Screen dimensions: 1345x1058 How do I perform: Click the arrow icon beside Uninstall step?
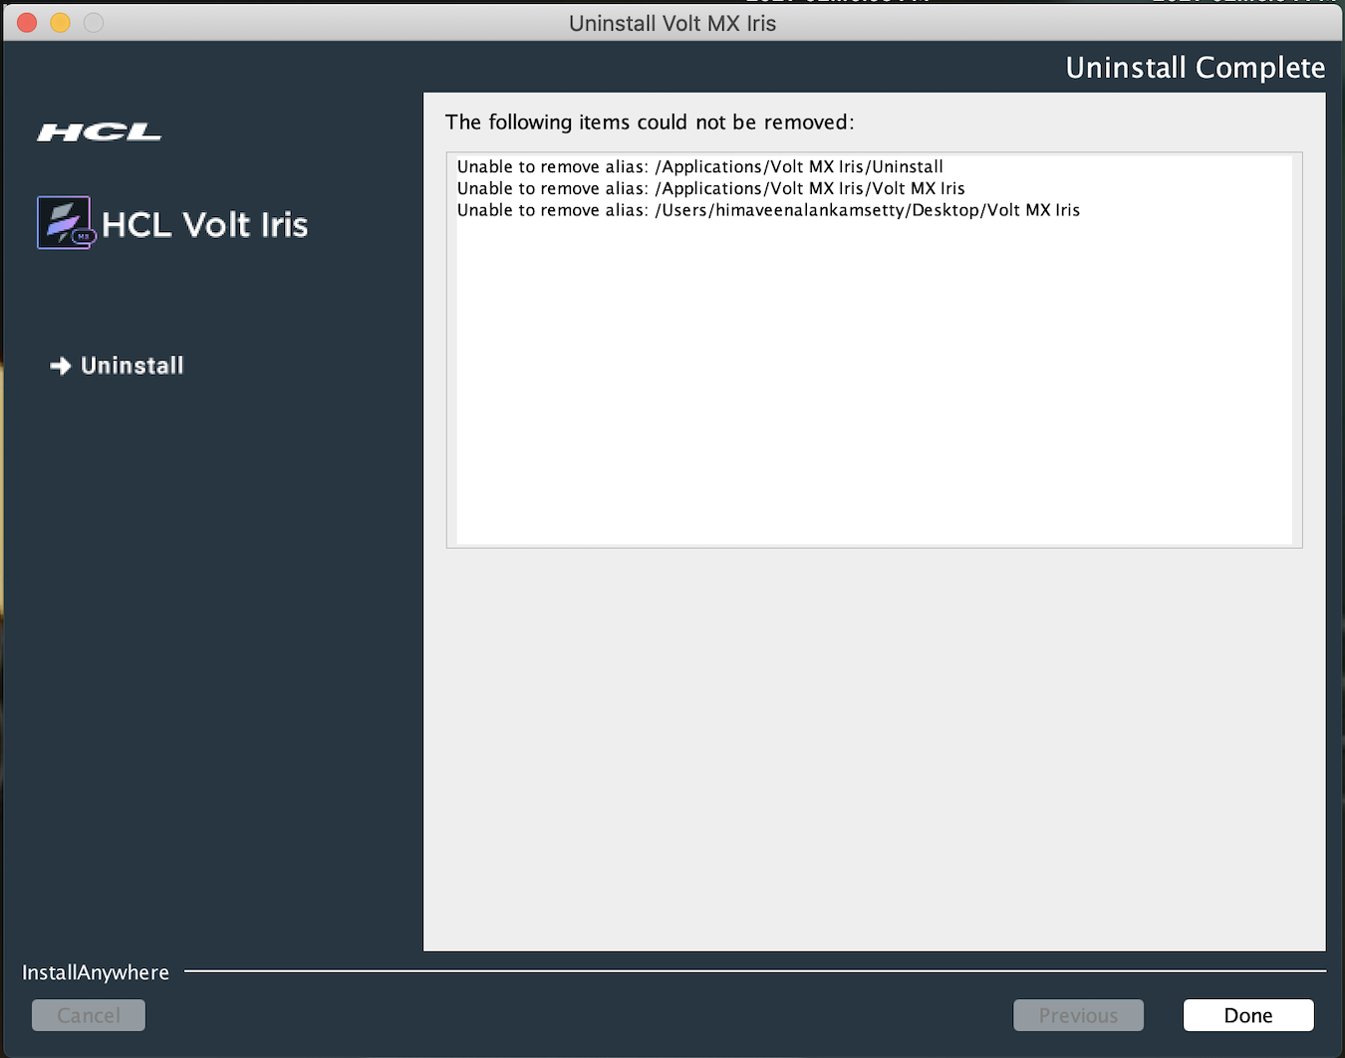pyautogui.click(x=61, y=366)
